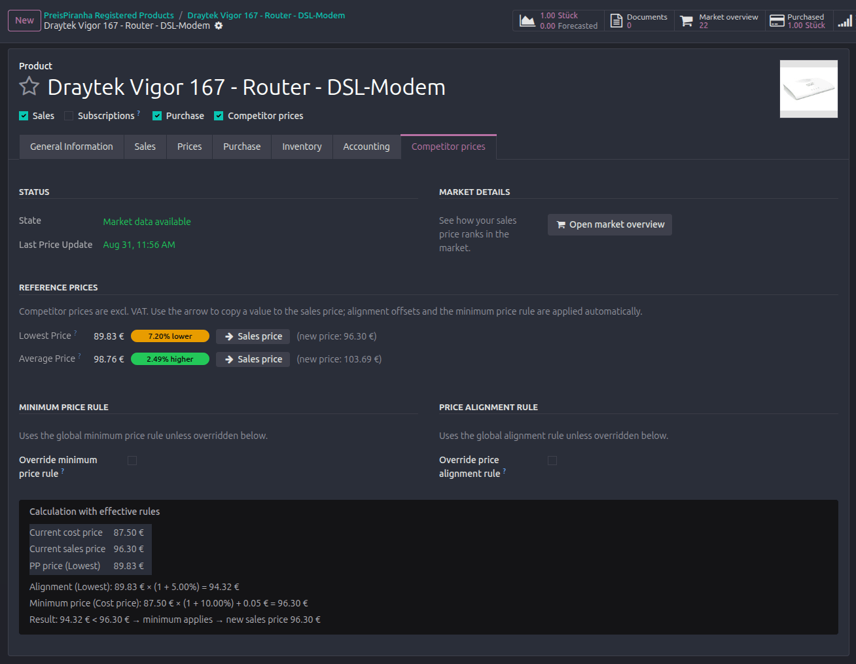
Task: Open the Inventory tab
Action: pos(302,147)
